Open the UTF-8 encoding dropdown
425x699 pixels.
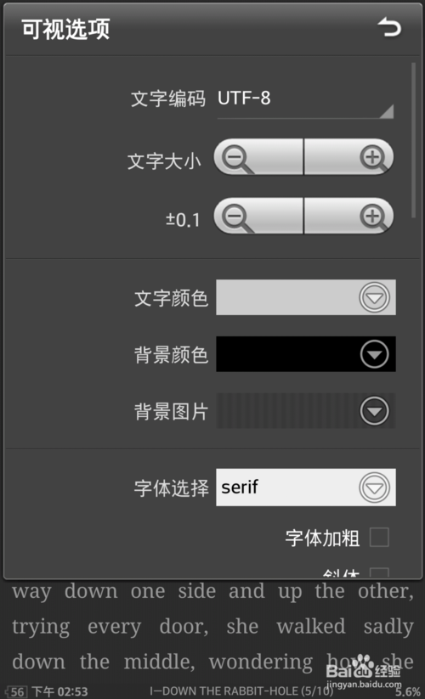(x=305, y=101)
